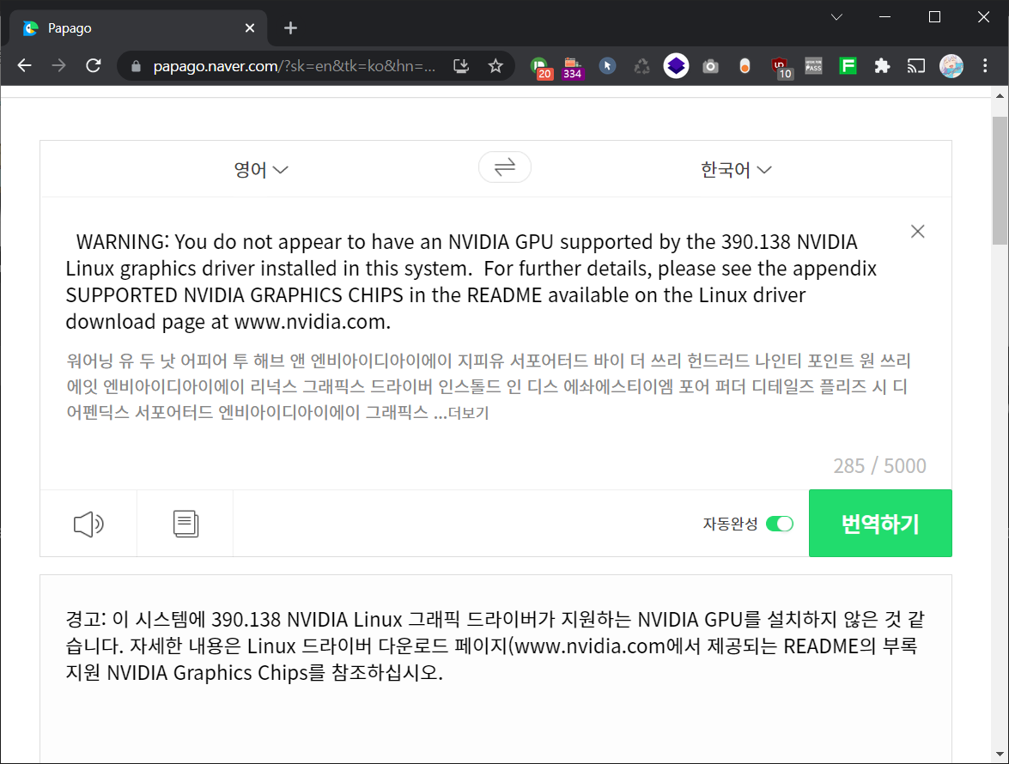The width and height of the screenshot is (1009, 764).
Task: Select the Korean translated result text
Action: pyautogui.click(x=495, y=646)
